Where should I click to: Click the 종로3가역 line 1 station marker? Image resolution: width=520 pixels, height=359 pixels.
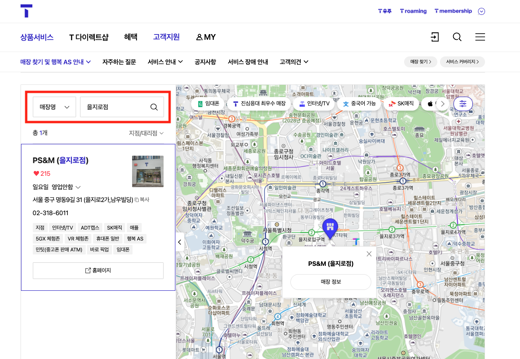click(x=403, y=181)
